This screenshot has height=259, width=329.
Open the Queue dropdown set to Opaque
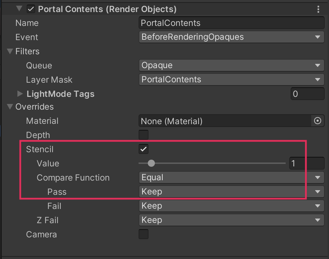pos(231,66)
